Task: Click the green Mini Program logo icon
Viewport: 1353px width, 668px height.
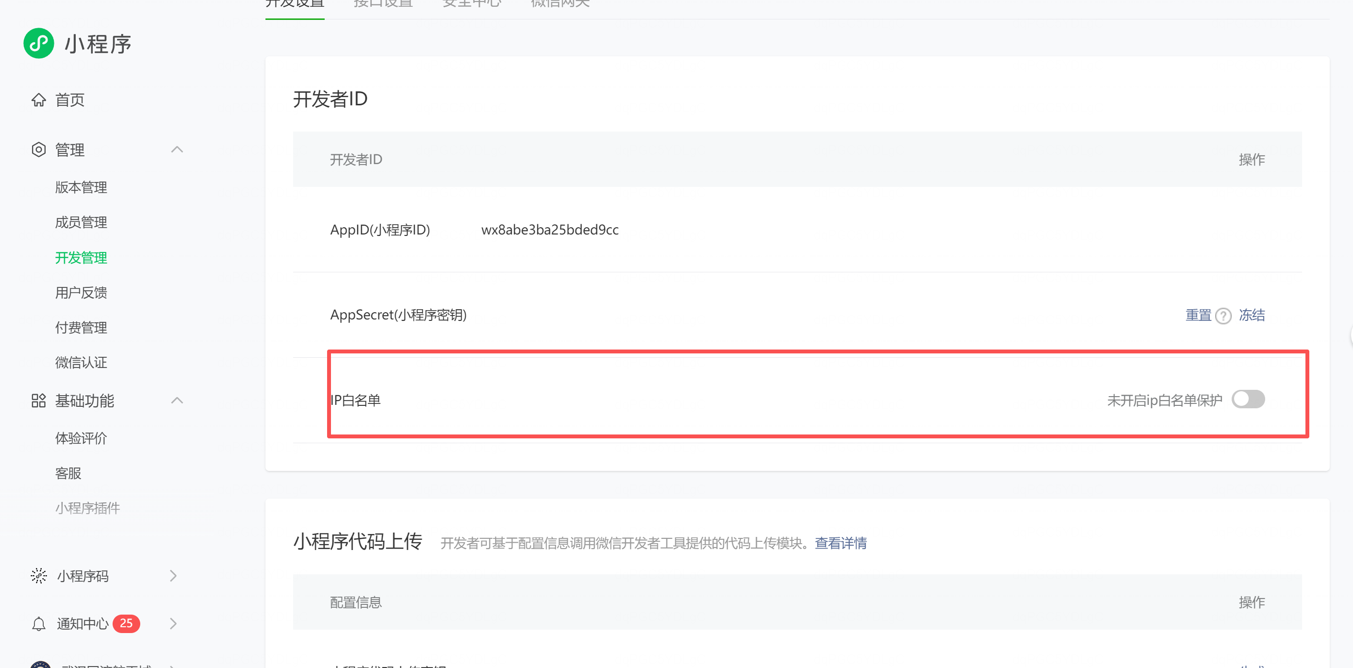Action: (38, 43)
